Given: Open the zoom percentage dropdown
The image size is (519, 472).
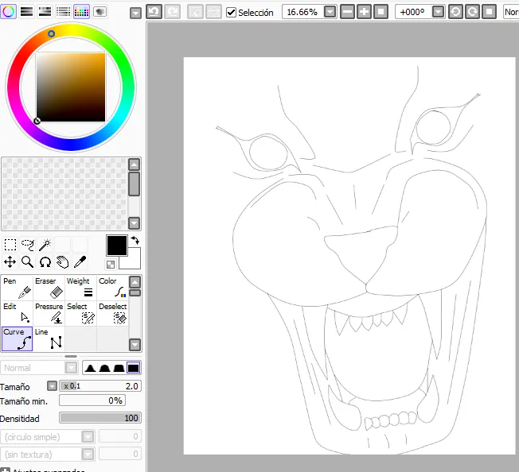Looking at the screenshot, I should (x=330, y=12).
